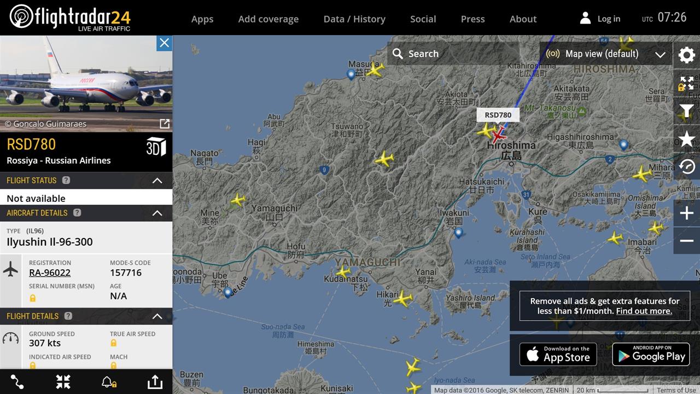Click the Aircraft Details help icon
The height and width of the screenshot is (394, 700).
tap(77, 212)
